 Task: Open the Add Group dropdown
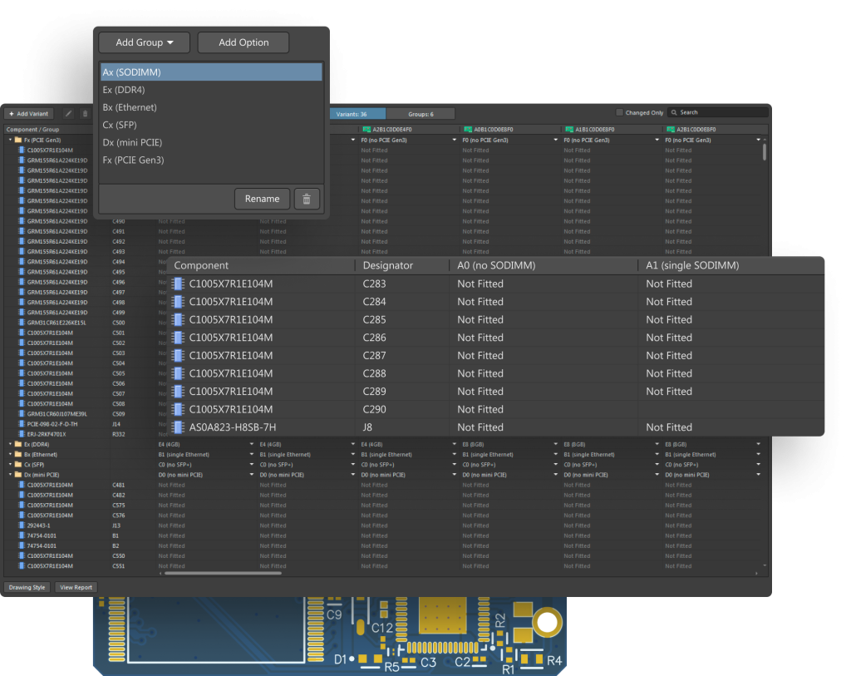coord(144,42)
